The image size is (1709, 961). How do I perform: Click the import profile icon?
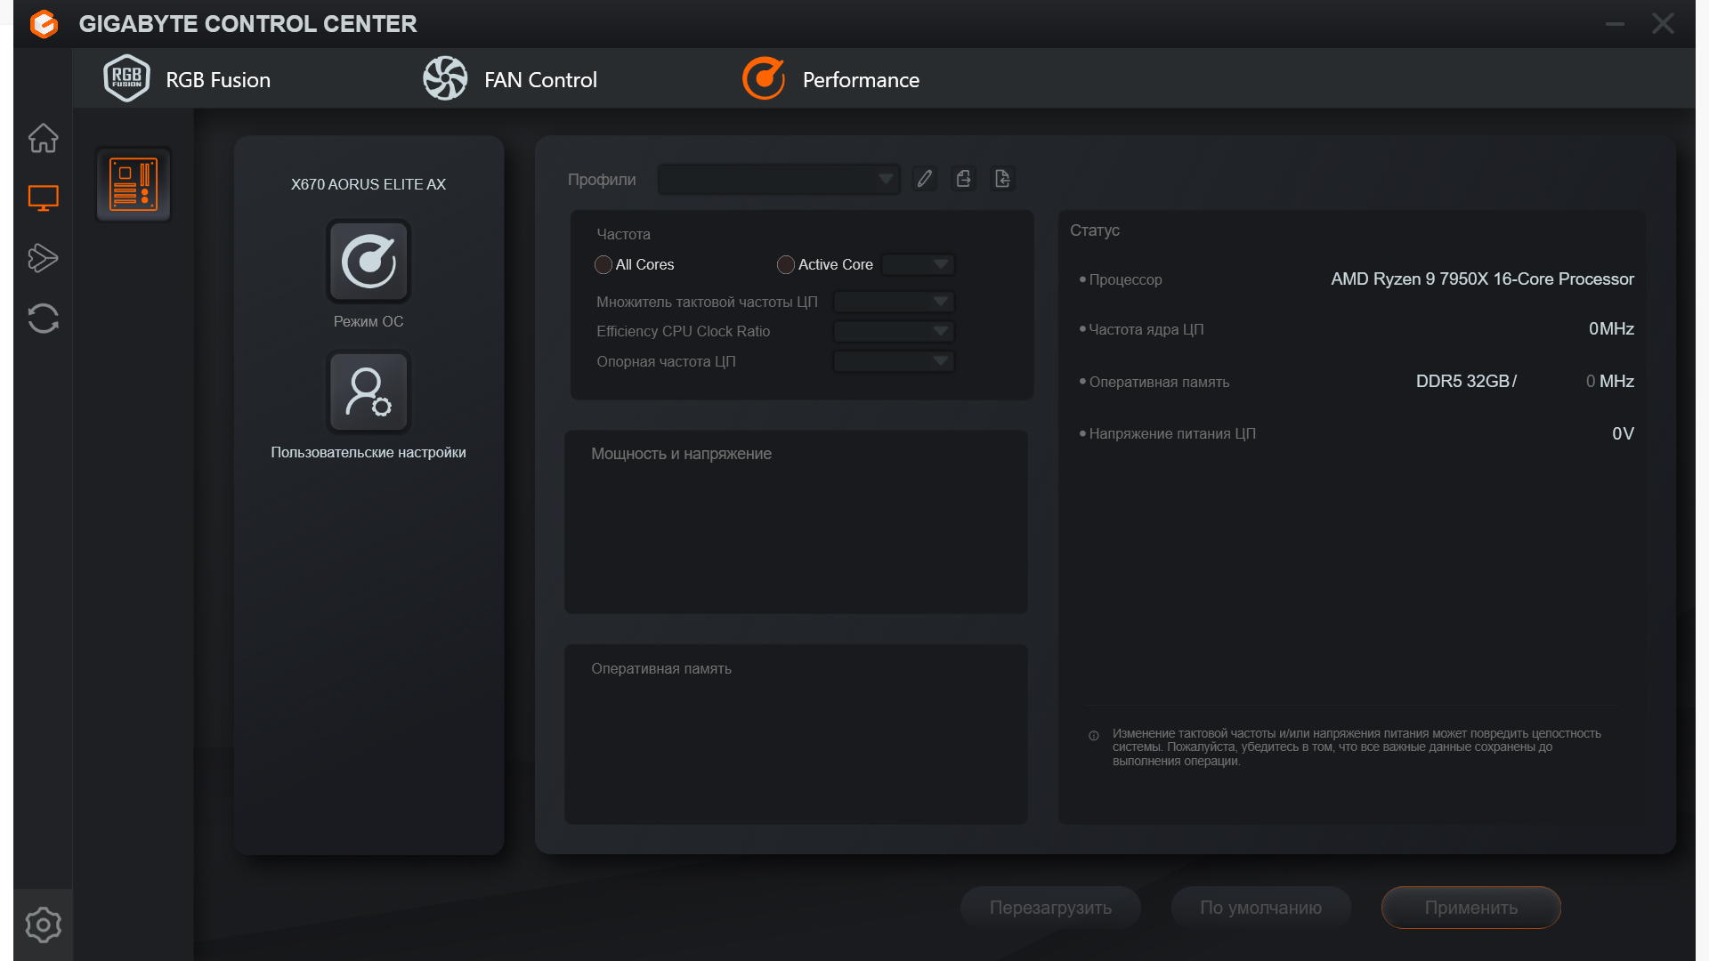point(1002,179)
